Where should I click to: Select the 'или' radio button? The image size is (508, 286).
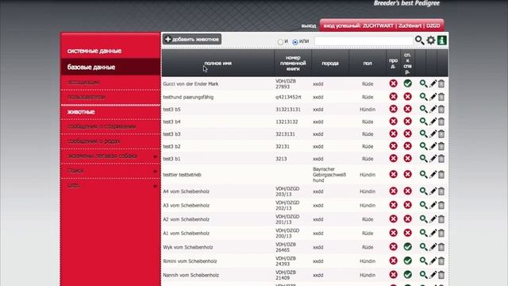tap(294, 42)
